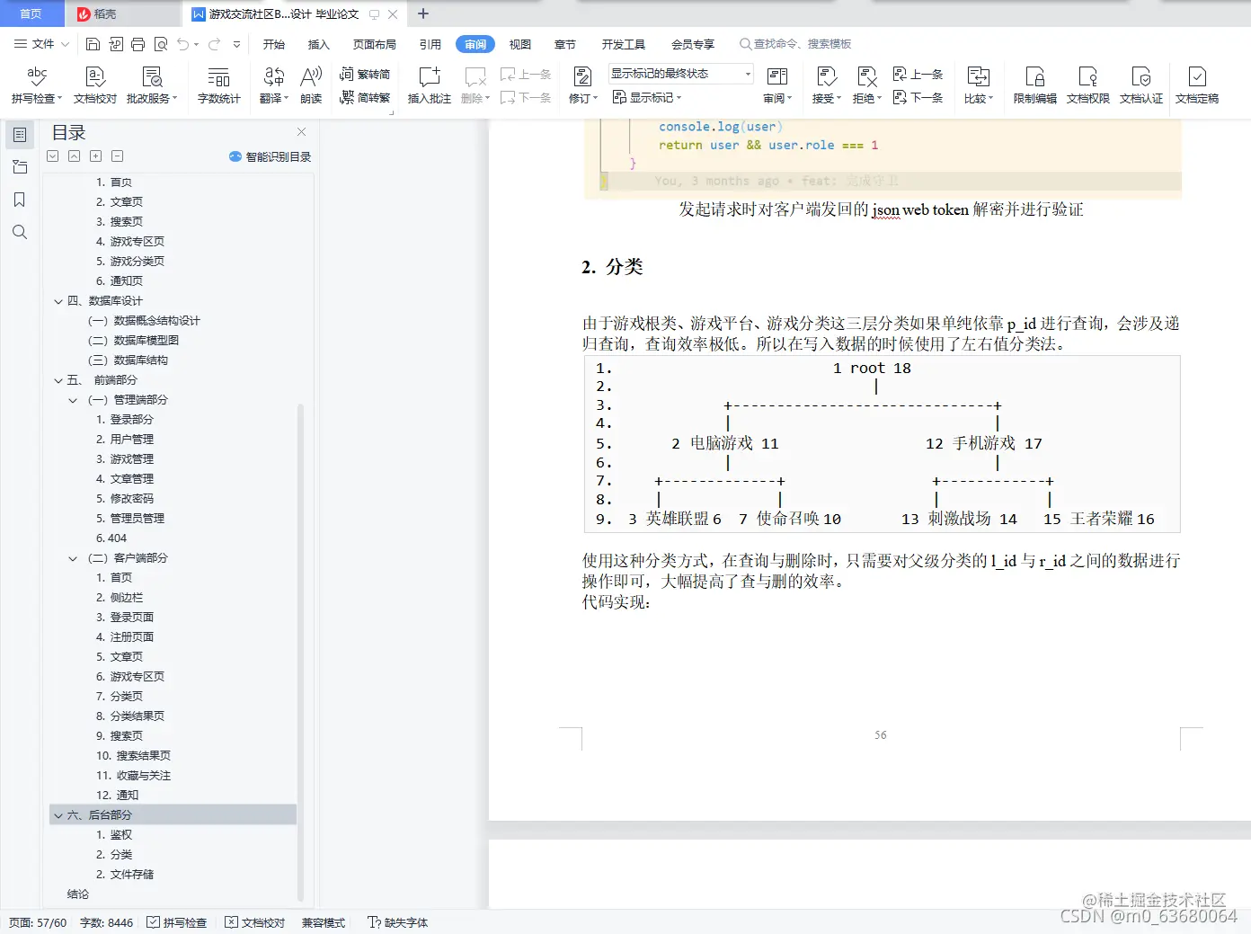This screenshot has height=934, width=1251.
Task: Collapse the (二) 客户端部分 outline node
Action: pos(73,558)
